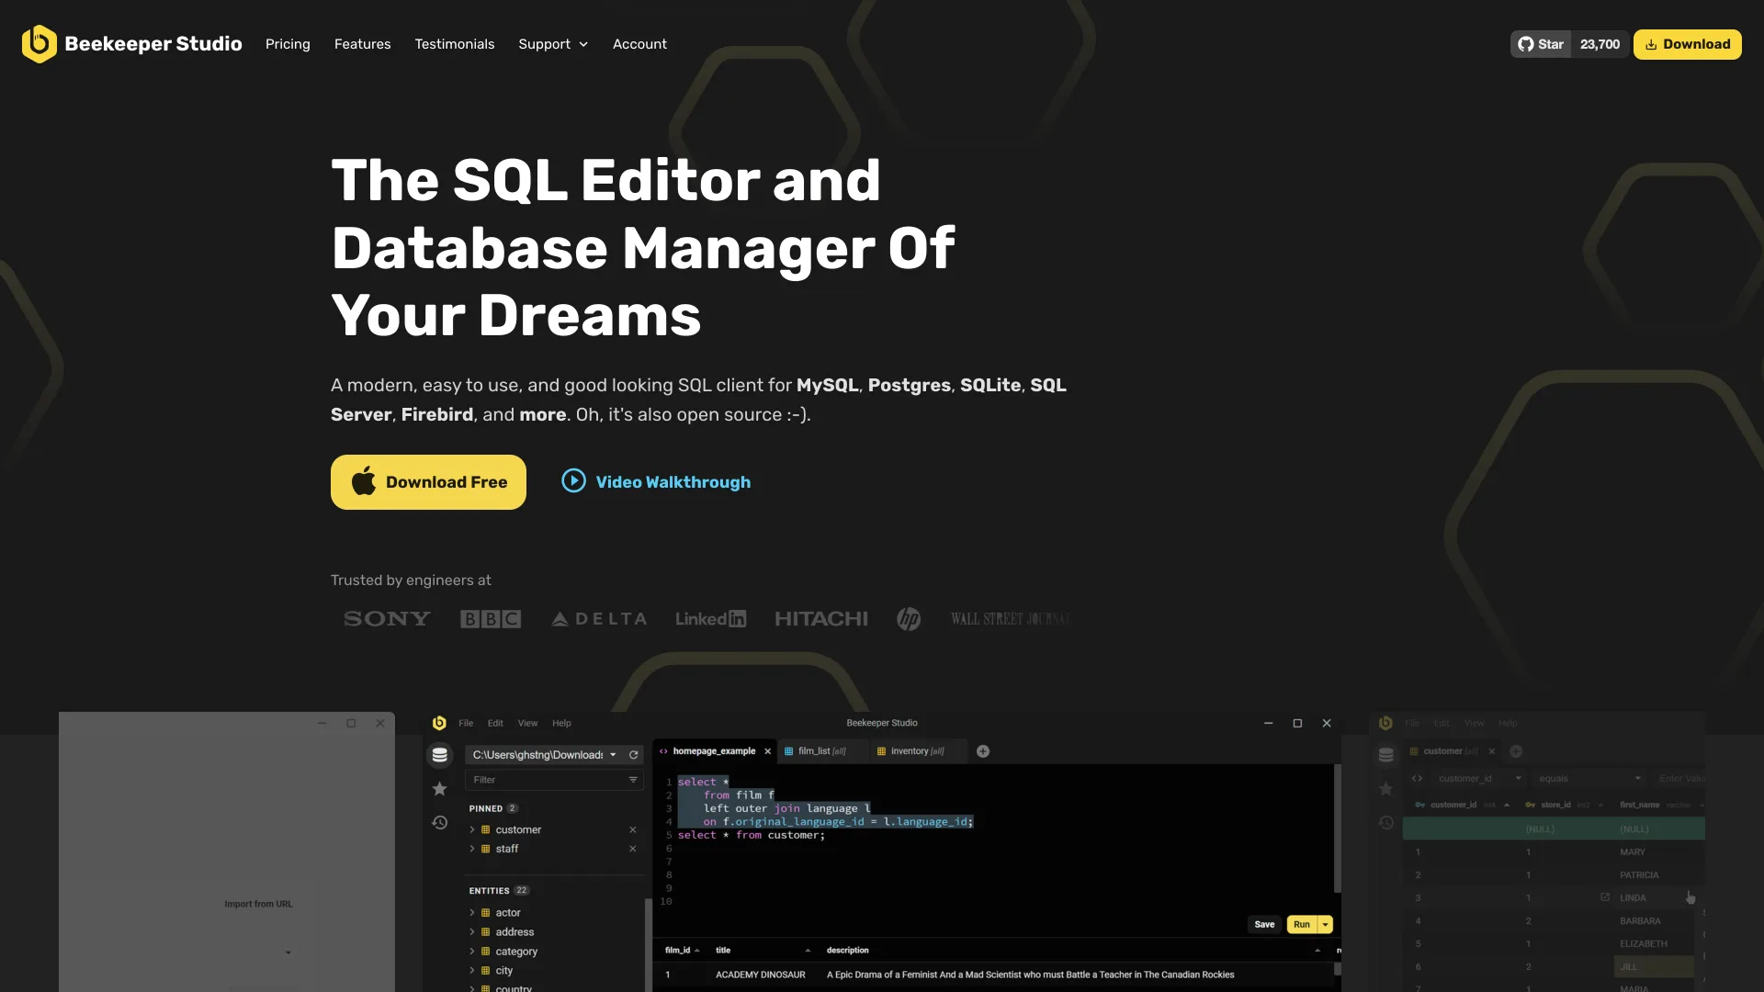The height and width of the screenshot is (992, 1764).
Task: Click the refresh icon beside database path
Action: (633, 755)
